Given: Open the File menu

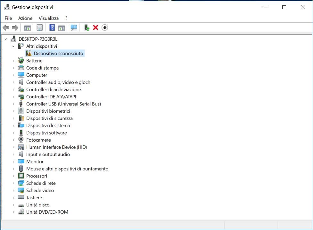Looking at the screenshot, I should 8,18.
